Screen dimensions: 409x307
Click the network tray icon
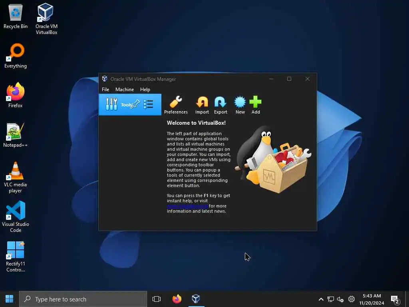pyautogui.click(x=331, y=299)
